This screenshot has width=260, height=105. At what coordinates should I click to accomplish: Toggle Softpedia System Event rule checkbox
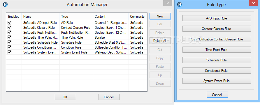tap(9, 52)
